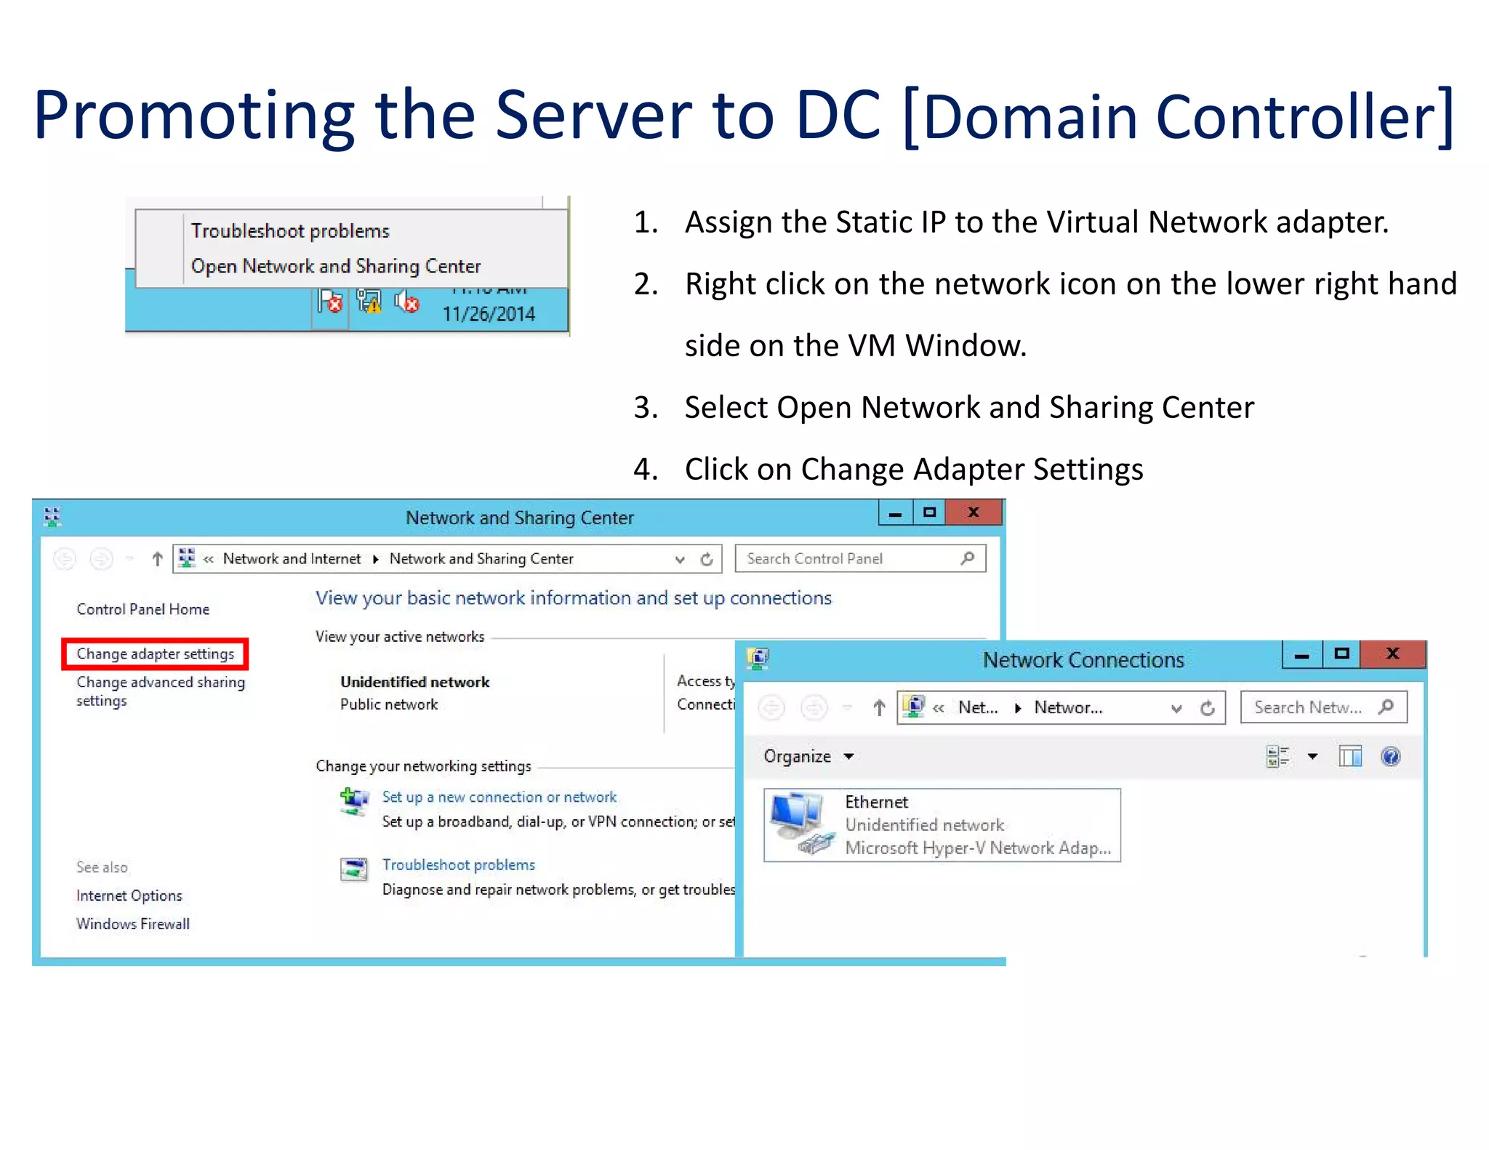Click Networ... breadcrumb in Network Connections
The image size is (1489, 1150).
tap(1068, 707)
